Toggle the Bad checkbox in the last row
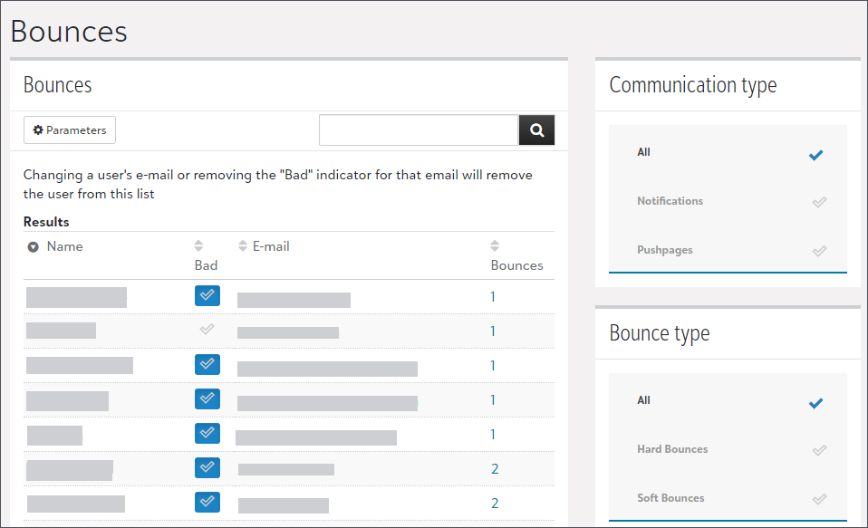This screenshot has width=868, height=528. pyautogui.click(x=207, y=502)
